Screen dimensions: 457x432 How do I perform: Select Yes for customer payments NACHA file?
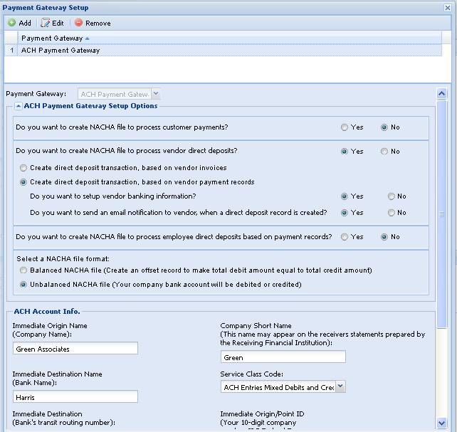click(345, 127)
